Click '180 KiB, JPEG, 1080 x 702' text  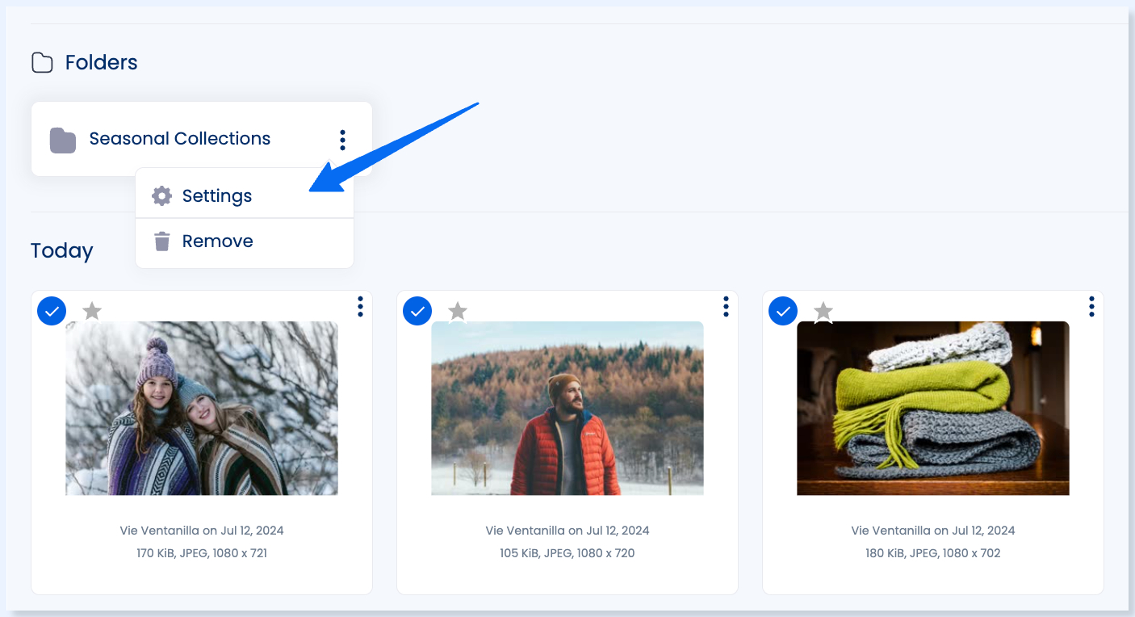(933, 553)
